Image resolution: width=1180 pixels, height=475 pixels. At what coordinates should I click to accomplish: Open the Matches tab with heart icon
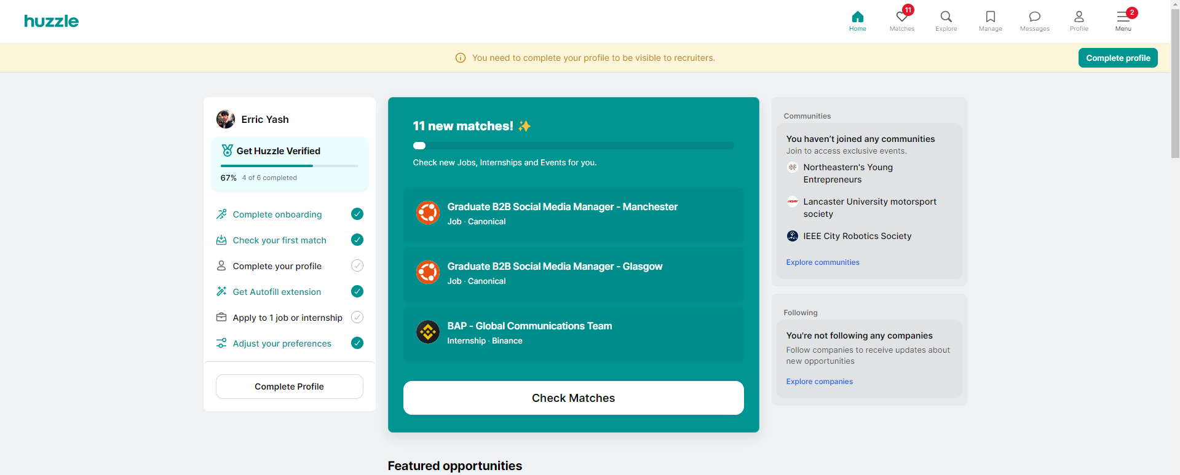(901, 21)
